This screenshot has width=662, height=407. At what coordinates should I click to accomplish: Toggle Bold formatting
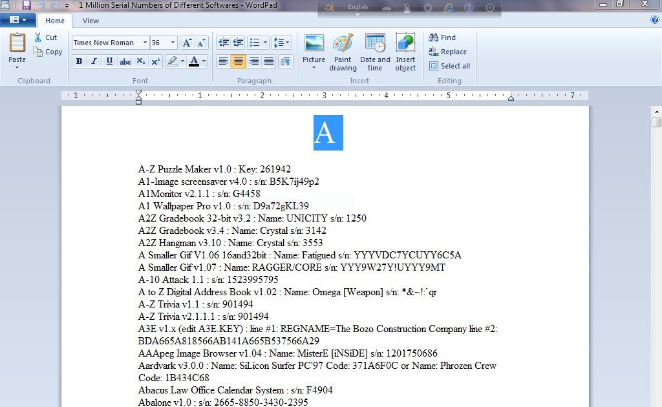tap(79, 61)
